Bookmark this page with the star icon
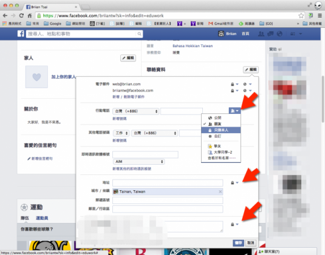The width and height of the screenshot is (325, 255). [x=301, y=16]
